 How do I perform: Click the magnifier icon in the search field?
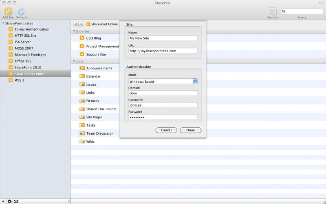point(284,11)
